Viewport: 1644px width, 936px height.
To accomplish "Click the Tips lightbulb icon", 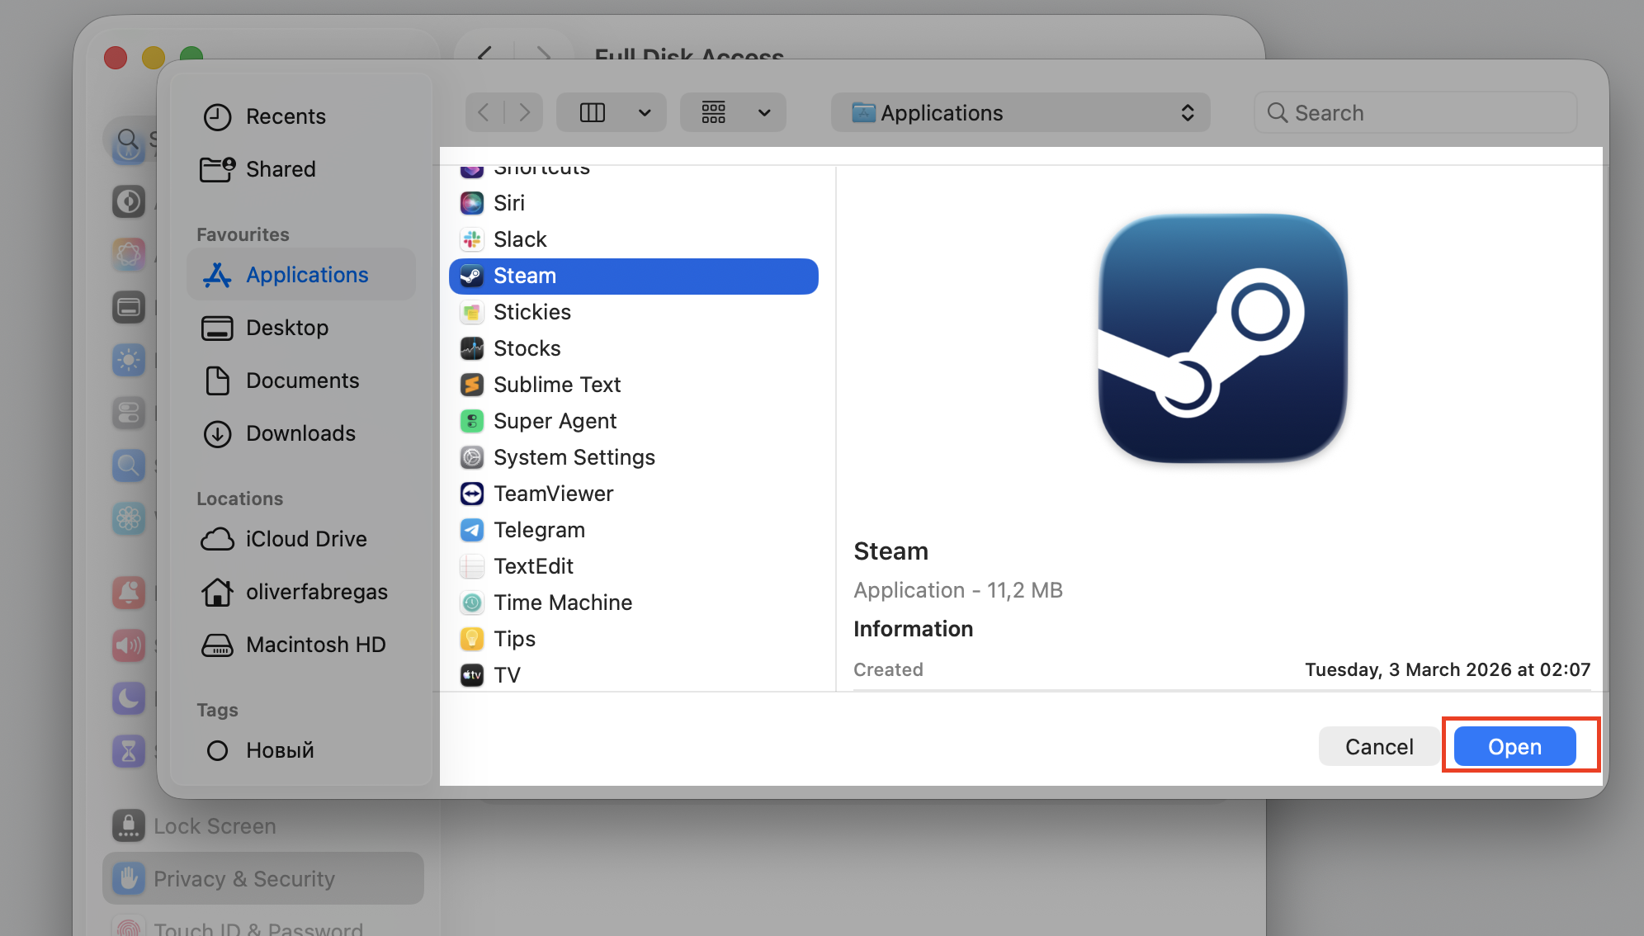I will click(x=472, y=639).
